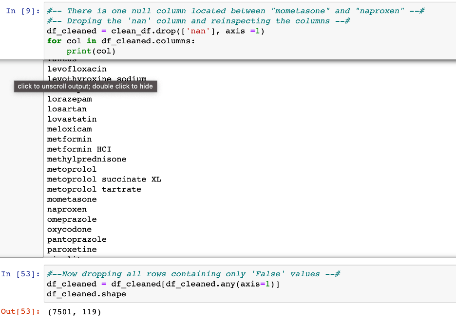Click 'lorazepam' in the output
The image size is (456, 322).
(69, 99)
